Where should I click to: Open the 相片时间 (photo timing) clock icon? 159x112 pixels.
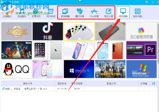(51, 11)
